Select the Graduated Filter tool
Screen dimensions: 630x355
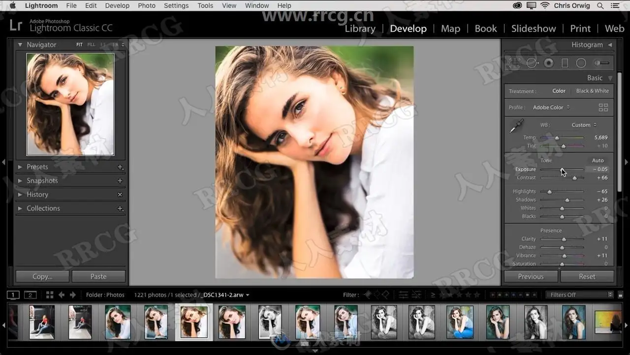(565, 63)
